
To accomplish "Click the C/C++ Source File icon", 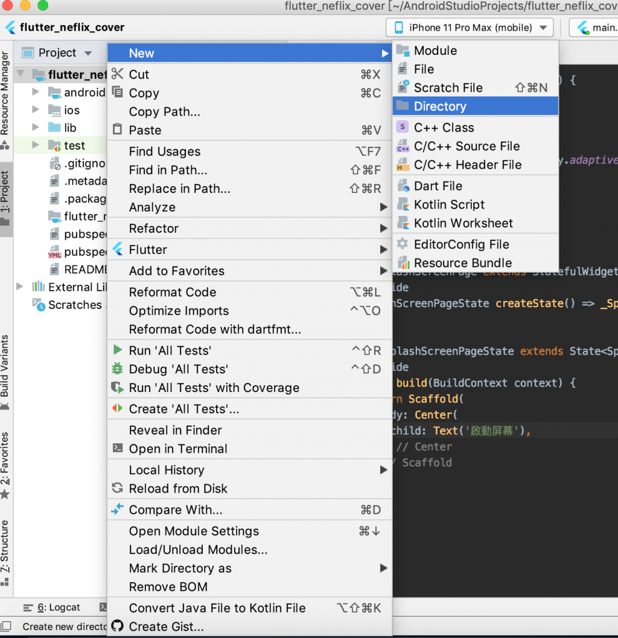I will (403, 146).
